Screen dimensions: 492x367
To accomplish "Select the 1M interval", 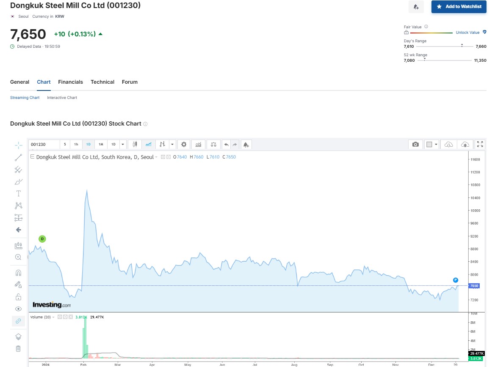I will 101,145.
